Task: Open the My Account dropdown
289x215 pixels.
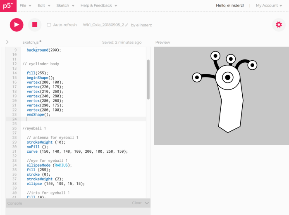Action: point(269,5)
